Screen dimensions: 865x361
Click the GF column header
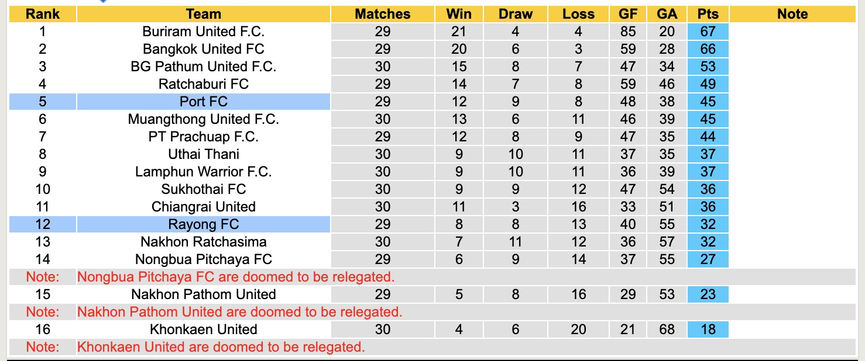(628, 14)
